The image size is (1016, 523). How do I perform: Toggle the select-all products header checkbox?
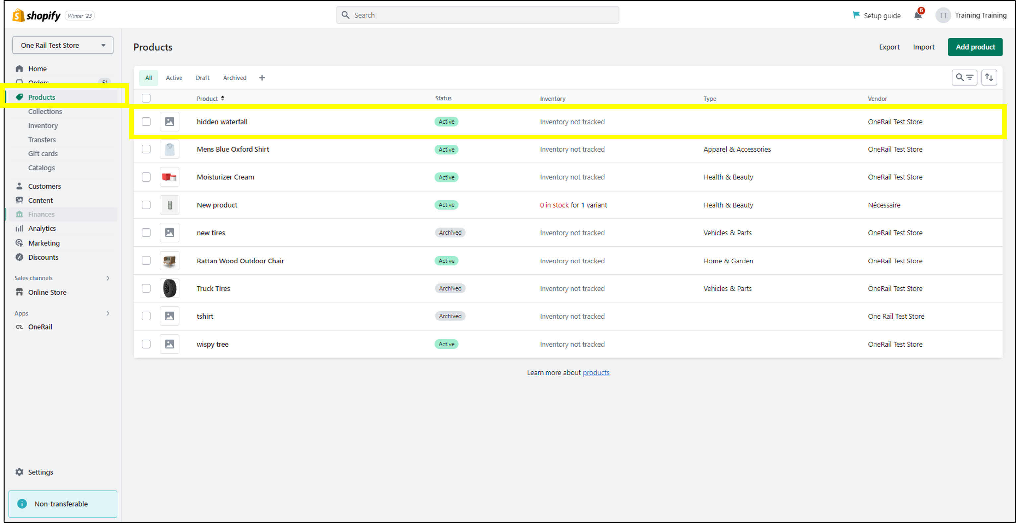pos(146,98)
